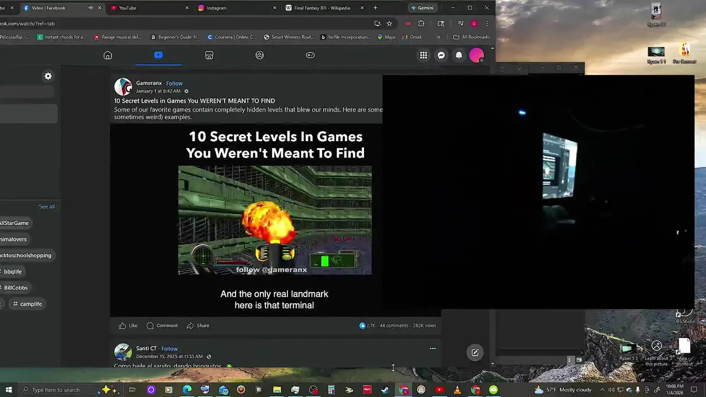Open the Chrome media control icon
The image size is (706, 397).
click(x=461, y=24)
